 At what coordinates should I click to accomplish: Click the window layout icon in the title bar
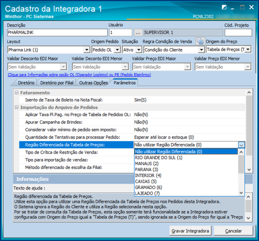tap(224, 7)
